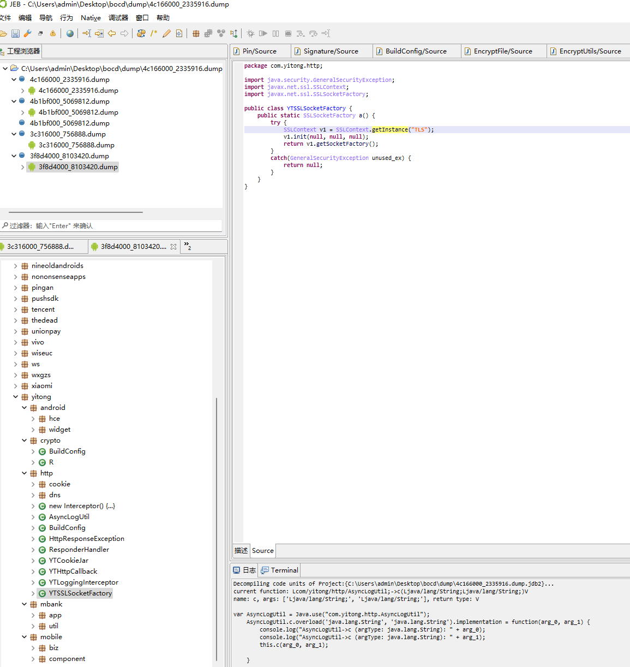
Task: Switch to the 描述 description tab
Action: [241, 551]
